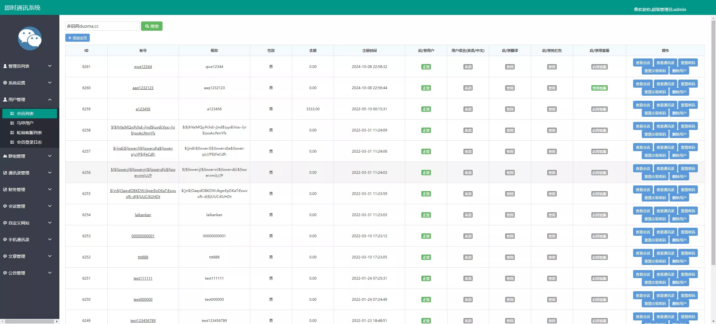The image size is (716, 324).
Task: Collapse the User Management menu chevron
Action: click(x=50, y=100)
